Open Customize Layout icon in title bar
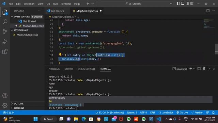The width and height of the screenshot is (218, 123). pos(192,4)
